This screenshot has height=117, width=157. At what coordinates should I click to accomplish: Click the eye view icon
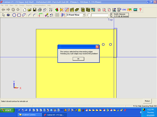pos(8,15)
